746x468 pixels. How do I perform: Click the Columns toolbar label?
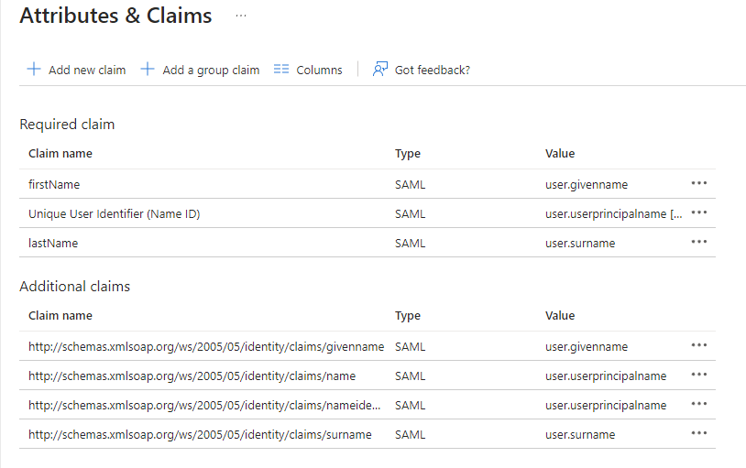319,70
